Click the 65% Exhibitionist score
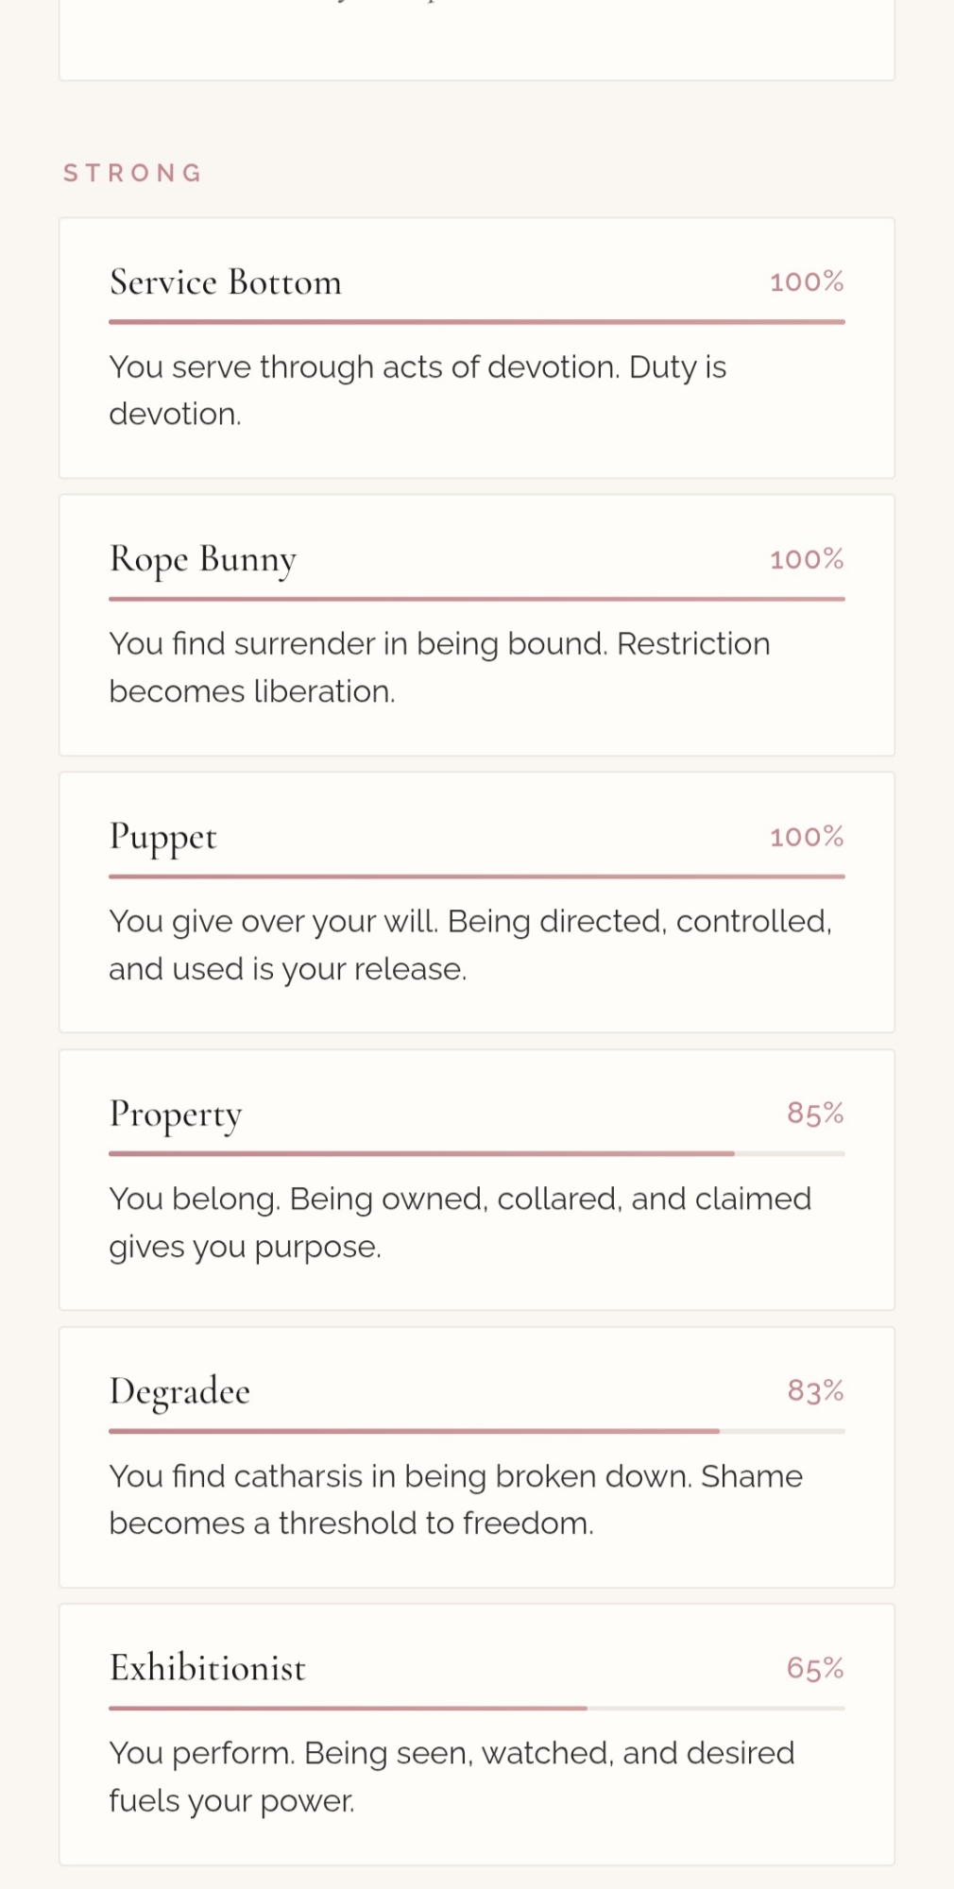954x1889 pixels. tap(815, 1668)
